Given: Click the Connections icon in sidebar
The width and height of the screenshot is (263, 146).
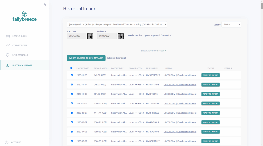Looking at the screenshot, I should (8, 45).
